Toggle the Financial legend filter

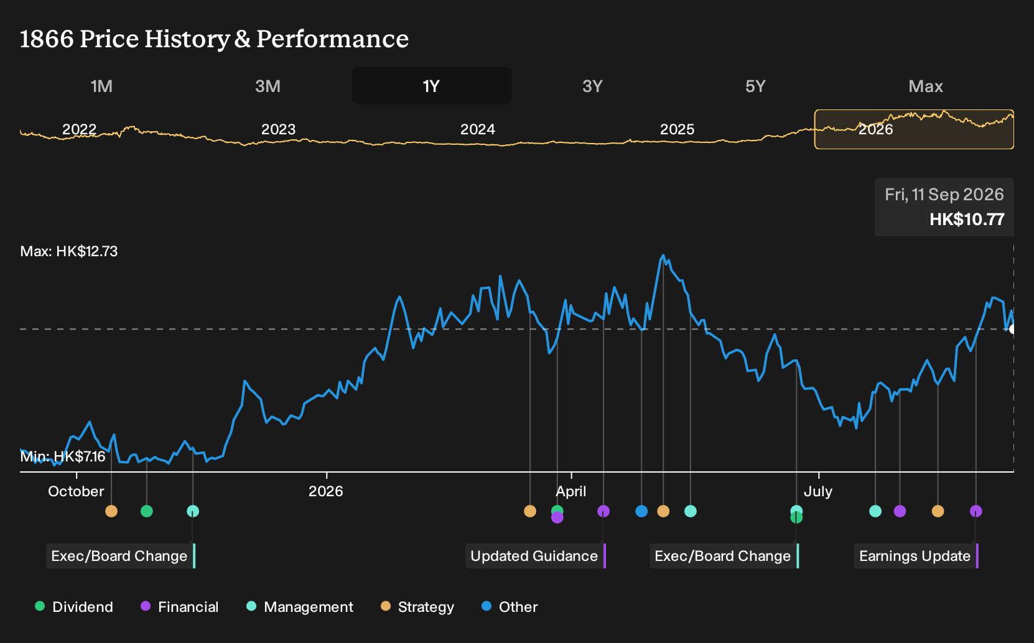pyautogui.click(x=180, y=607)
